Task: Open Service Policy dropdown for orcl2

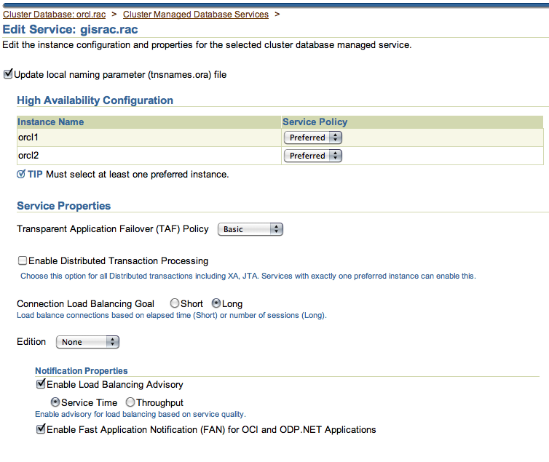Action: [312, 156]
